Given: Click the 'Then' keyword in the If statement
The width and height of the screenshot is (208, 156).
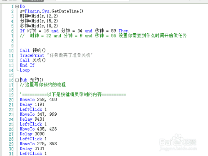Looking at the screenshot, I should [124, 31].
